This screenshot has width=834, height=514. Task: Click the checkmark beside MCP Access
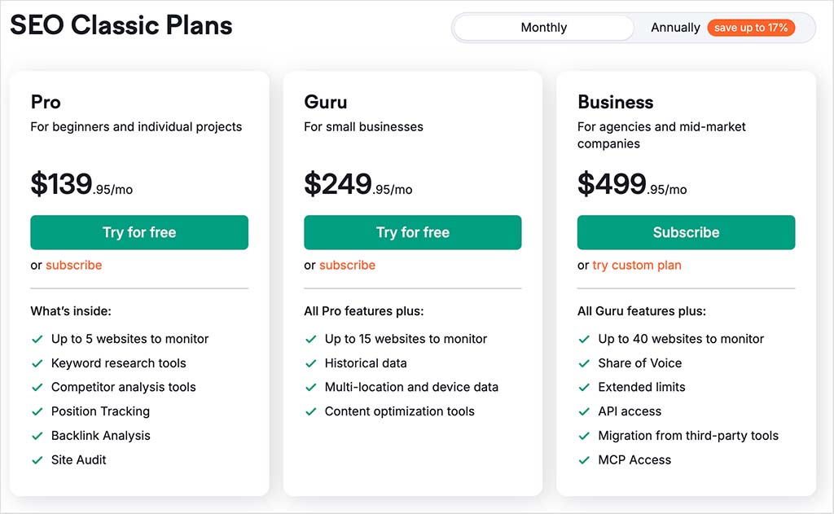click(584, 460)
